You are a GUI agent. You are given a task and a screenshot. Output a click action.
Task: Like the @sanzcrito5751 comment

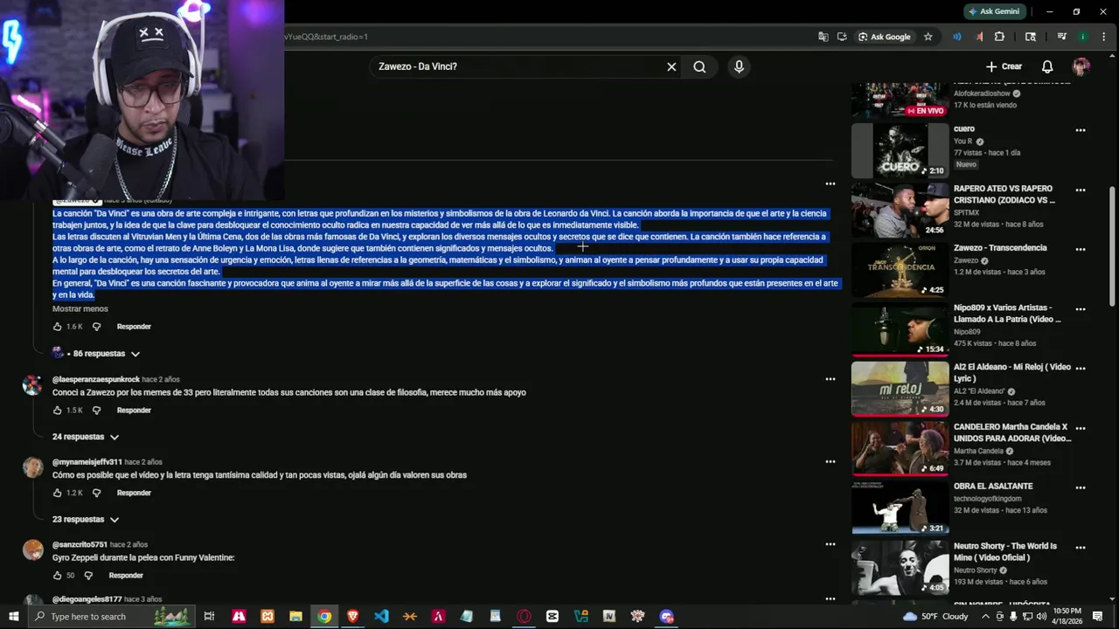[58, 576]
